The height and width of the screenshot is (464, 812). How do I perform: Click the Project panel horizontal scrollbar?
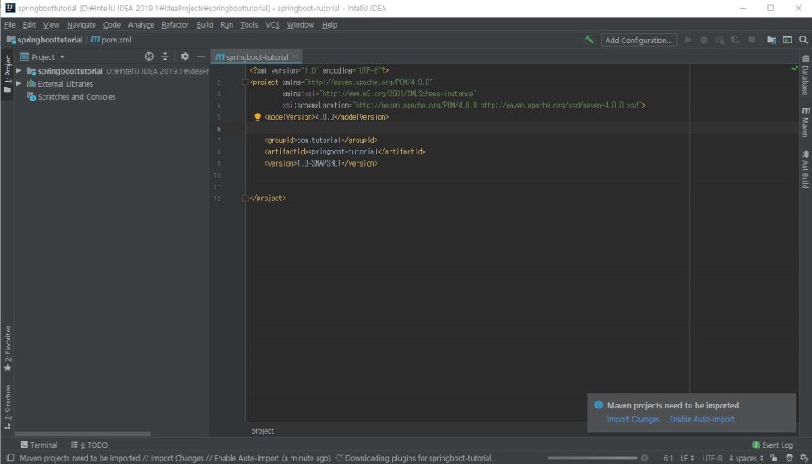click(82, 434)
